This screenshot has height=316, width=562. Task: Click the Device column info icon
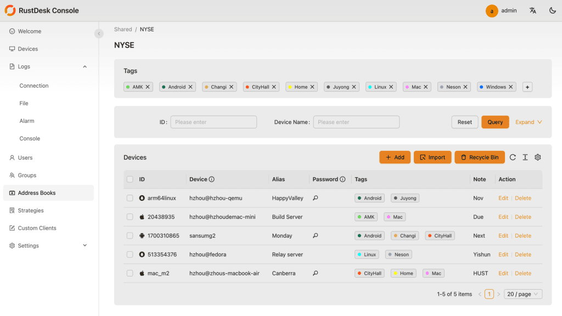tap(211, 179)
